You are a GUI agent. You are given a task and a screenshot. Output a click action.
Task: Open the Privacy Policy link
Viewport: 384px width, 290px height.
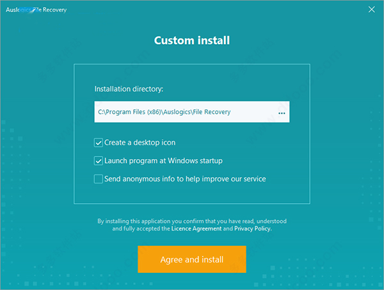[x=253, y=229]
